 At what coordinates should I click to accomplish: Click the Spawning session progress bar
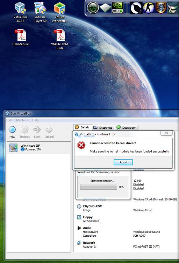pyautogui.click(x=99, y=187)
